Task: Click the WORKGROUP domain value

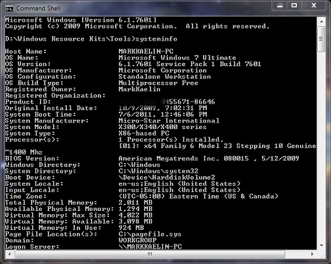Action: pyautogui.click(x=137, y=240)
